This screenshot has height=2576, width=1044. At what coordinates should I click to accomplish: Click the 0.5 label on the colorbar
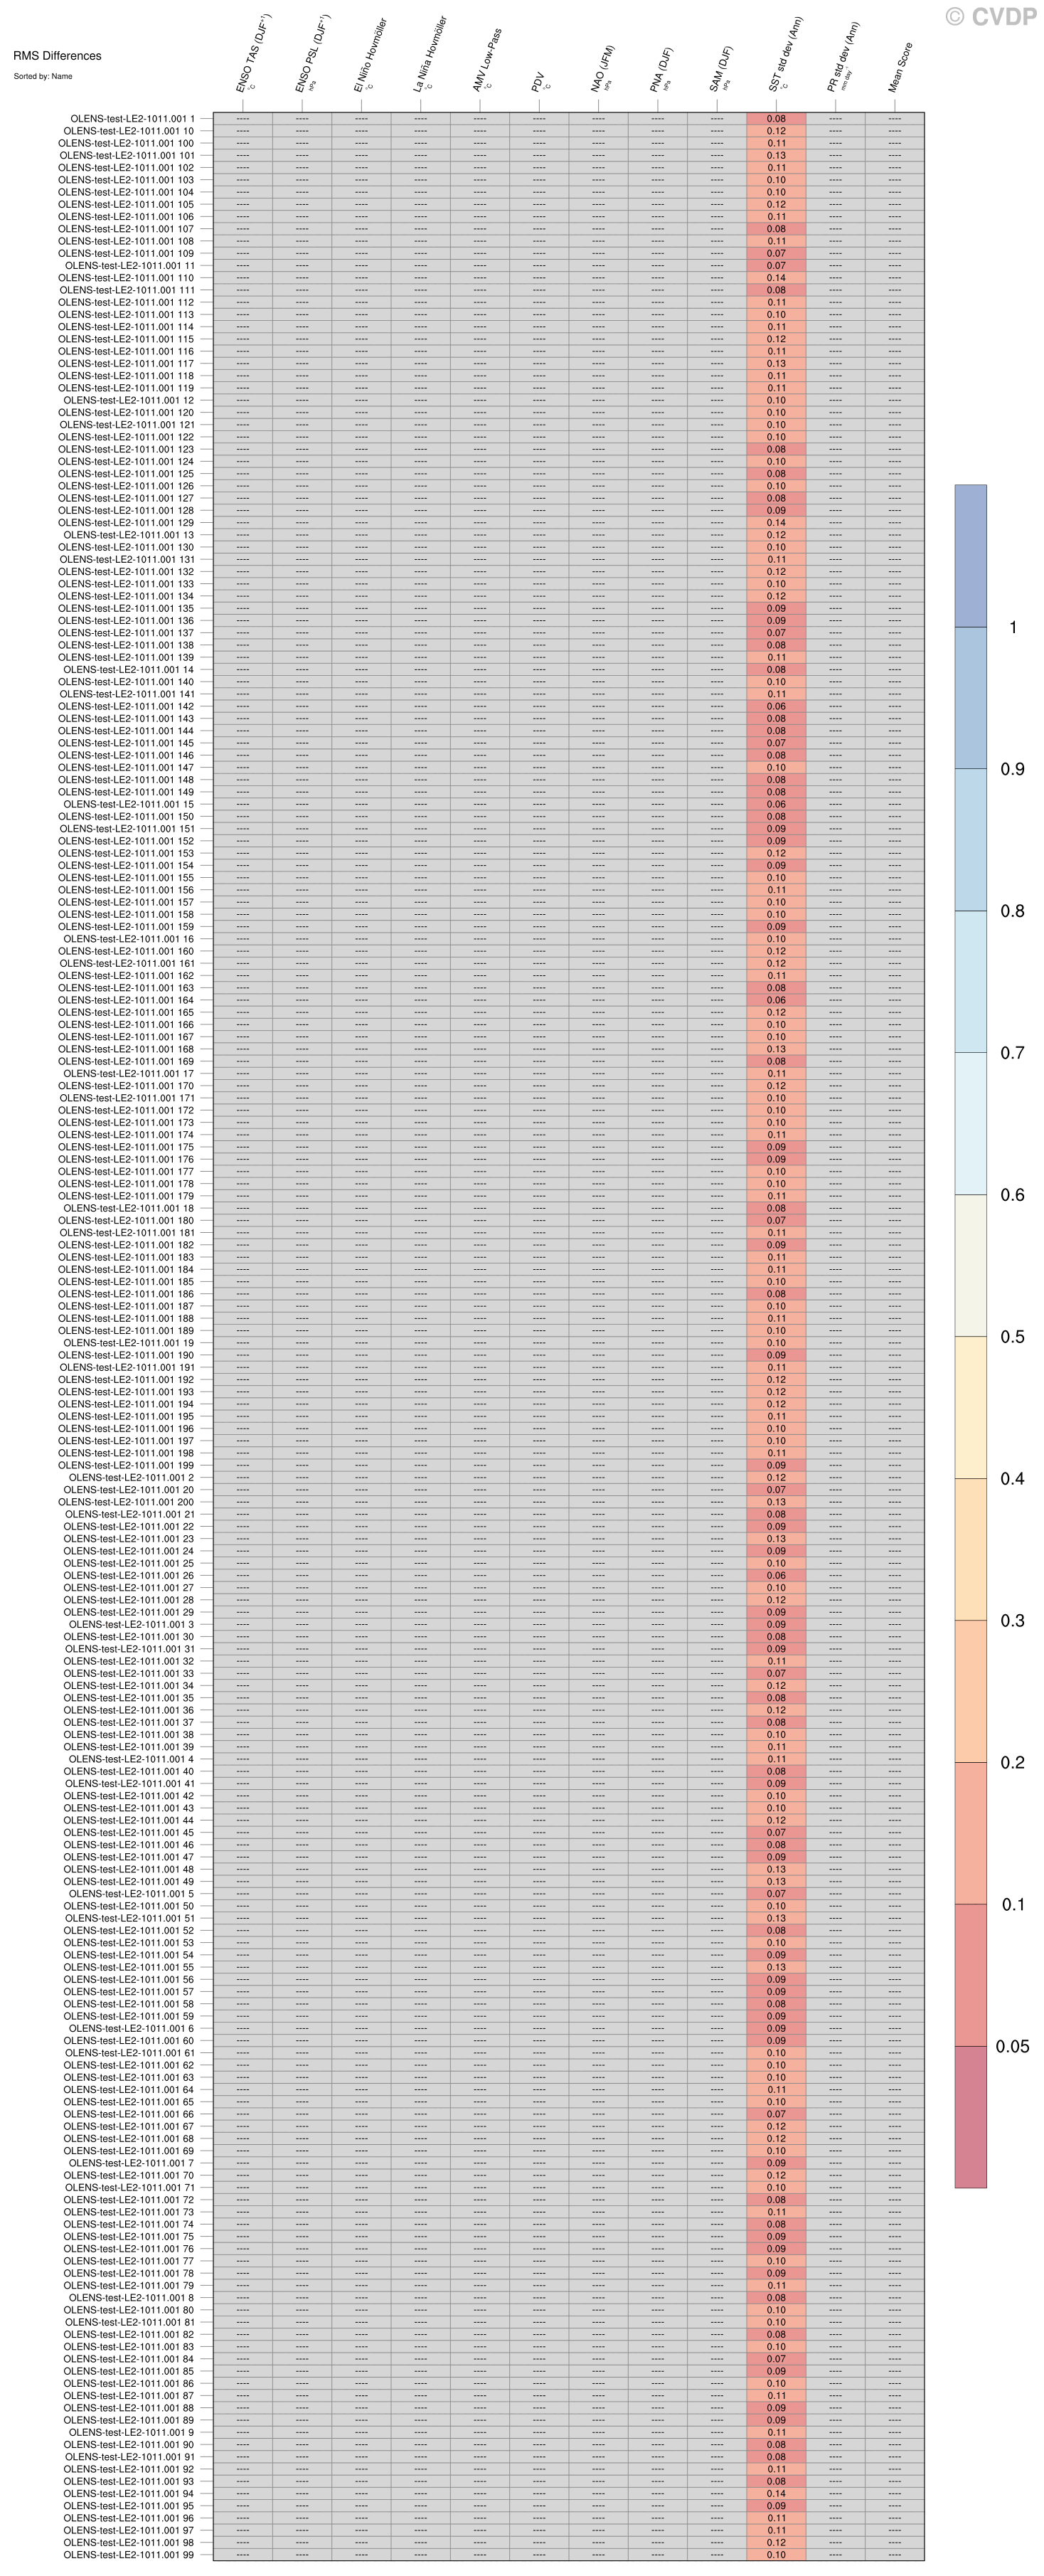pos(1012,1337)
